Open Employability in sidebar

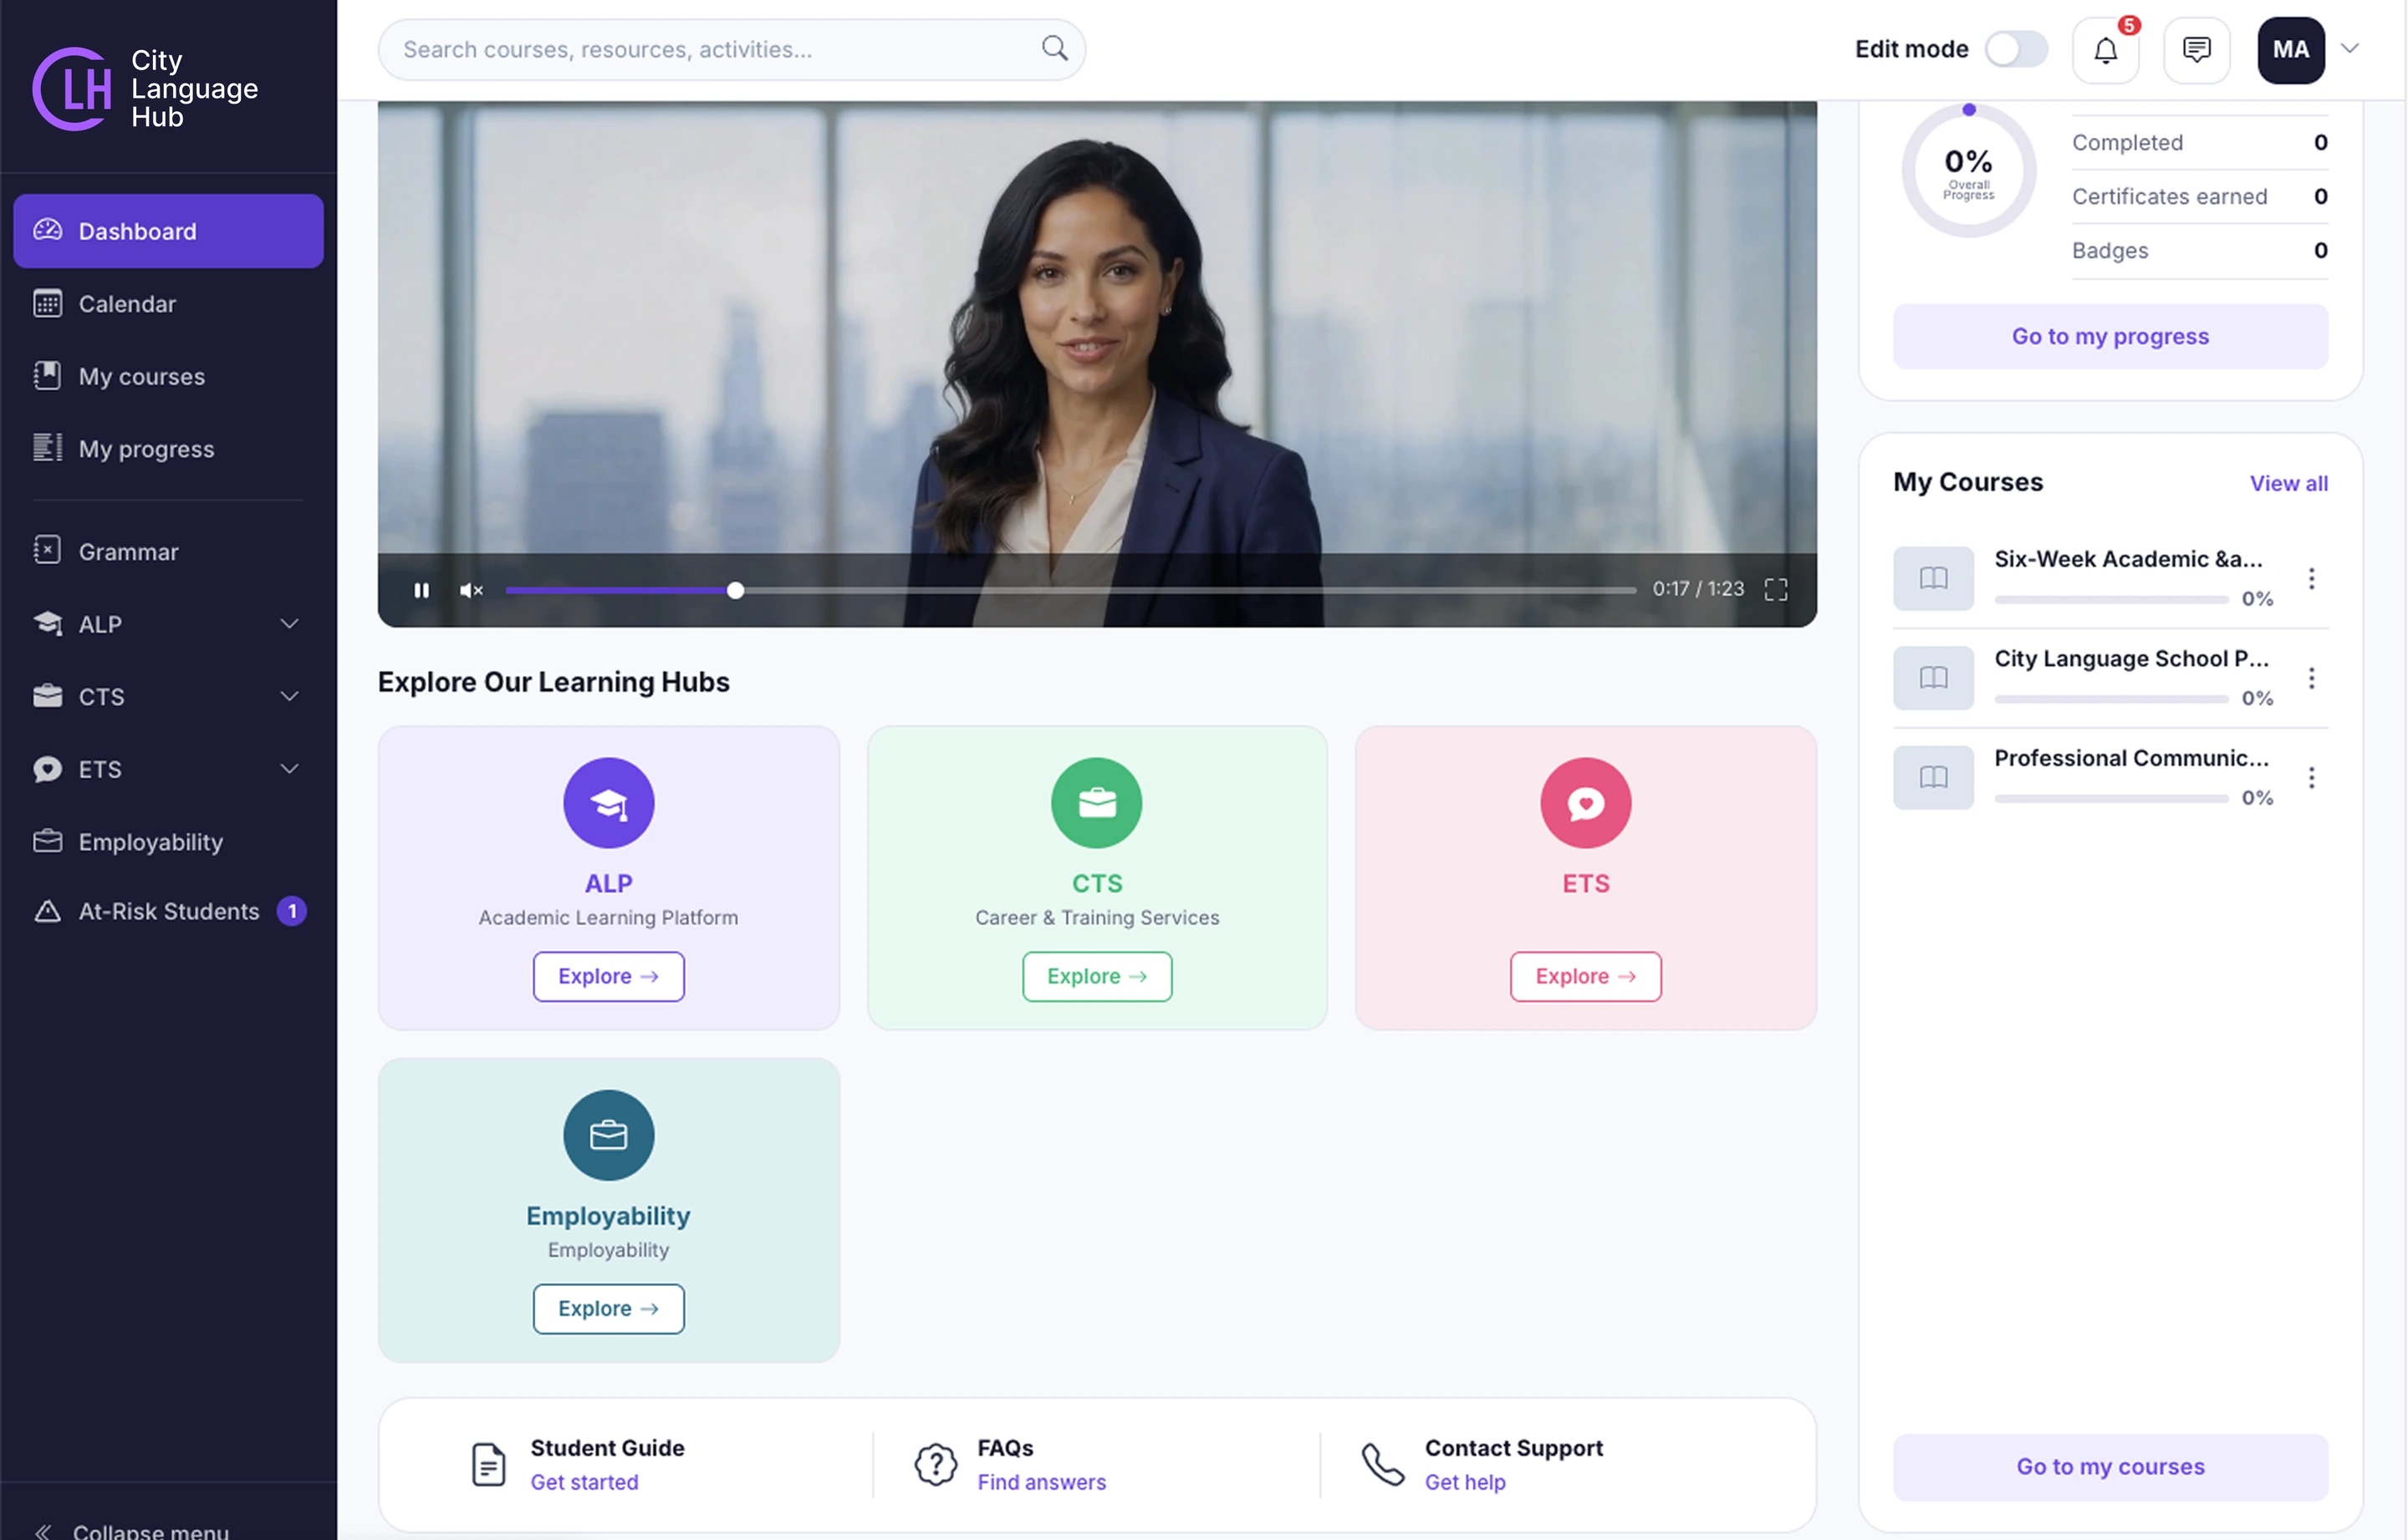(168, 841)
